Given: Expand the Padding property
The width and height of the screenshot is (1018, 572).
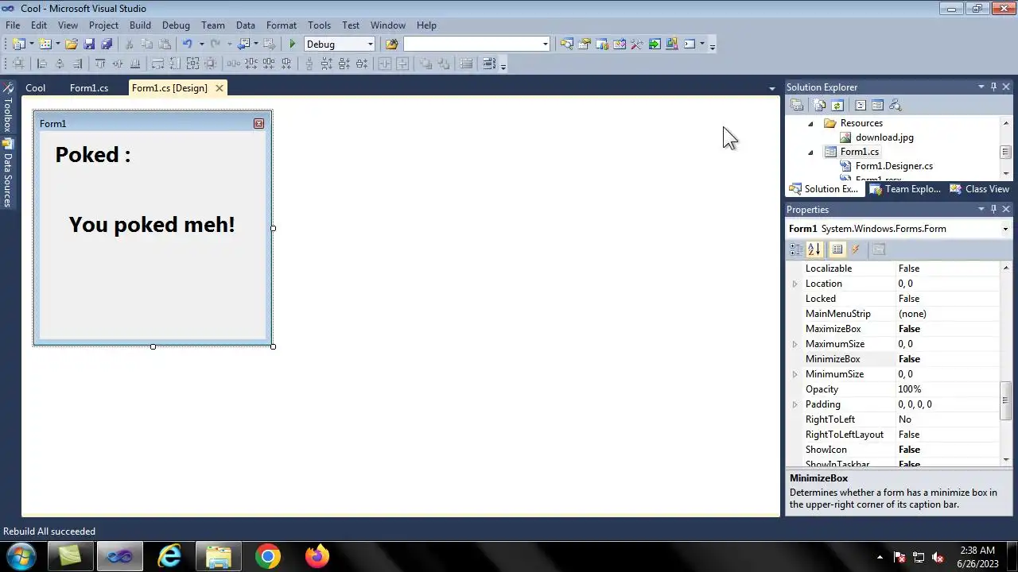Looking at the screenshot, I should [x=795, y=404].
